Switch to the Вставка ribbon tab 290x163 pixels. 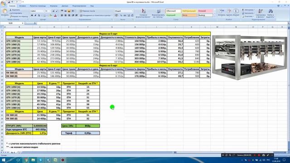pos(23,6)
